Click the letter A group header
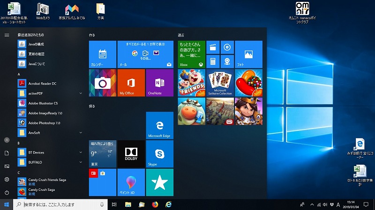 [x=19, y=74]
